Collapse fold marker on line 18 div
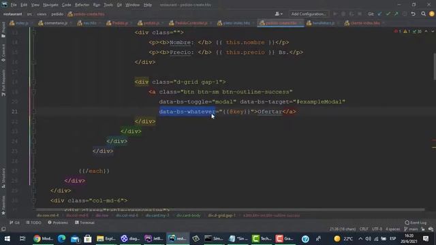The height and width of the screenshot is (245, 436). (x=34, y=82)
